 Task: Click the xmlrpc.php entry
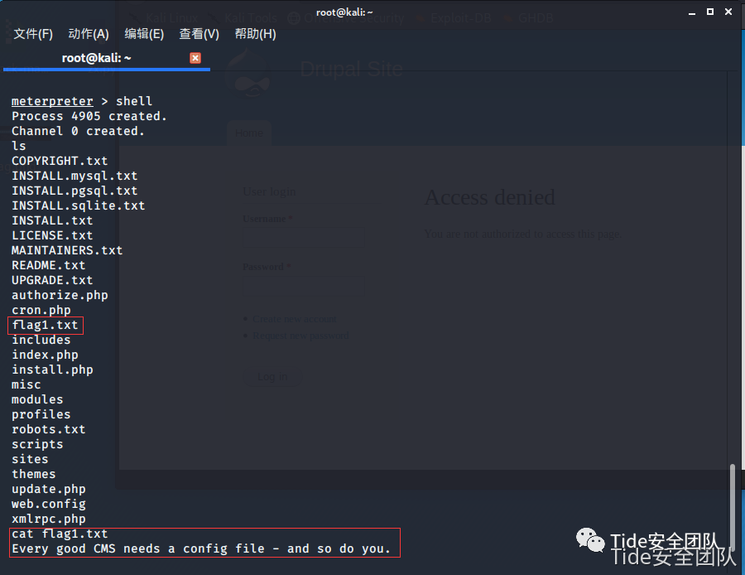coord(49,519)
